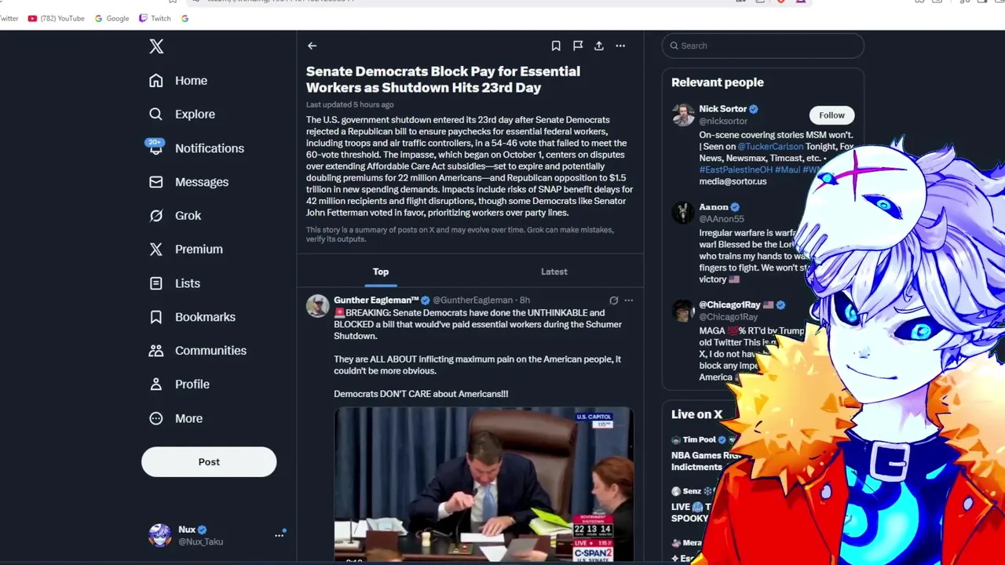Screen dimensions: 1005x565
Task: Open the Twitch browser bookmark
Action: 155,18
